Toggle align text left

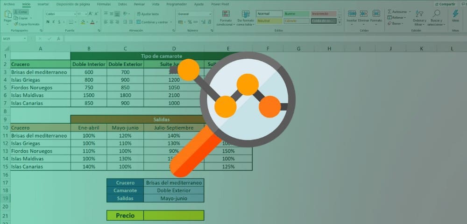(x=106, y=22)
